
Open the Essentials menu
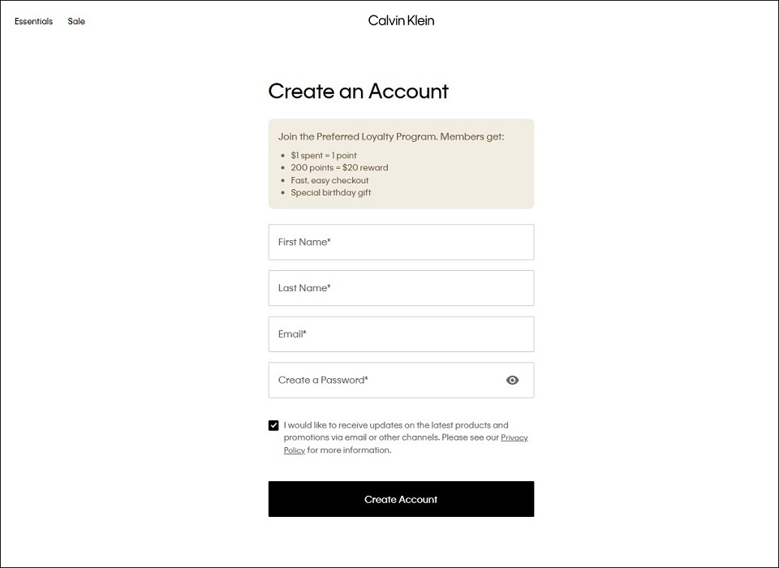[34, 21]
